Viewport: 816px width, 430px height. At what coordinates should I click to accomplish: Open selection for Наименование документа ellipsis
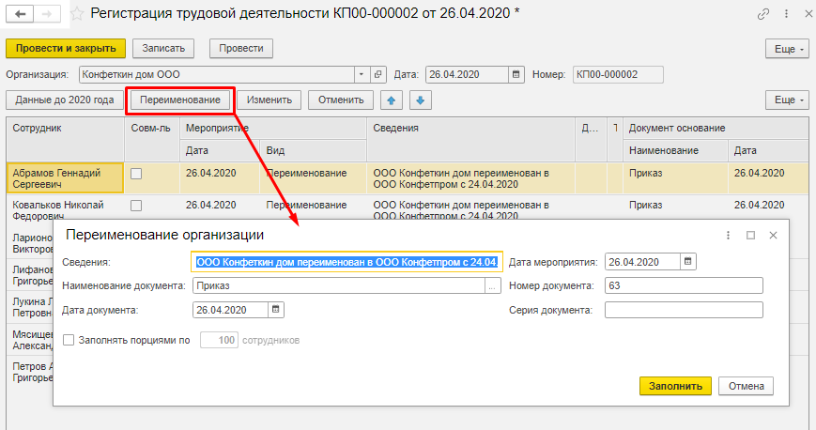point(492,285)
